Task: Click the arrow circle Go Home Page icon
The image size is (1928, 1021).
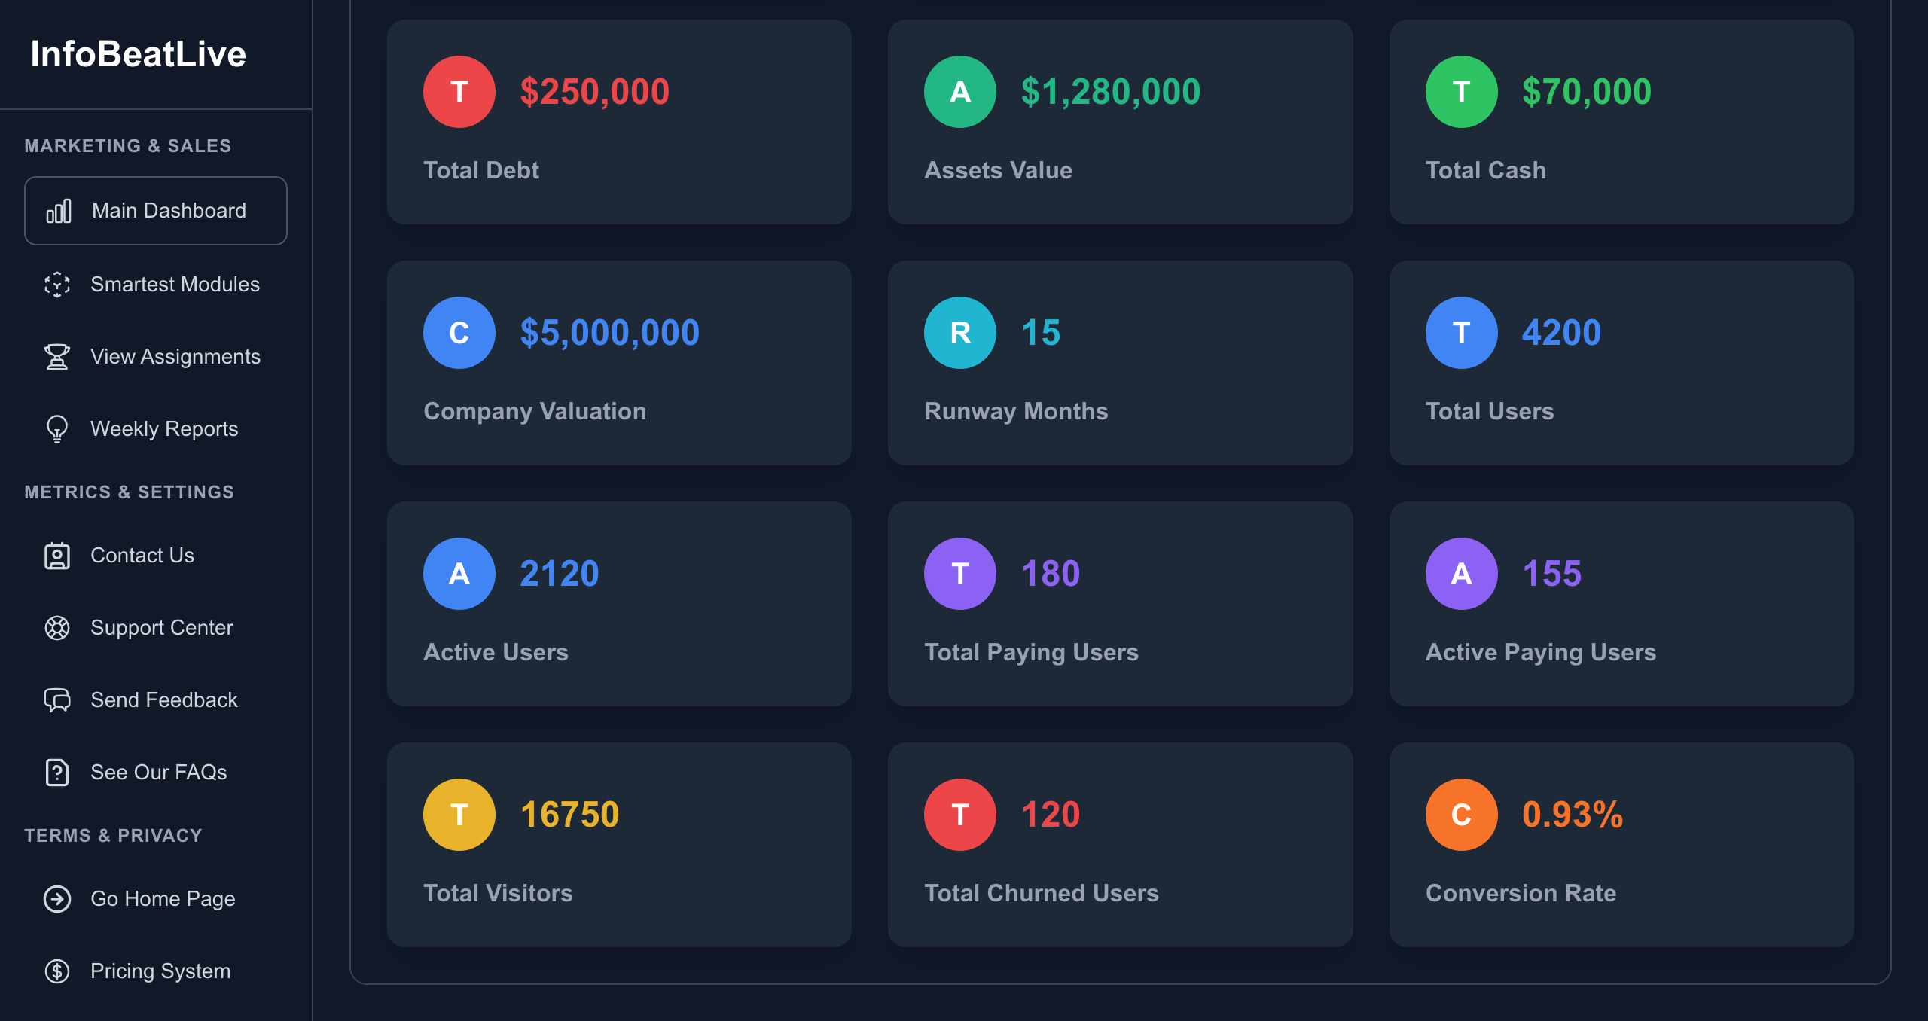Action: (x=57, y=899)
